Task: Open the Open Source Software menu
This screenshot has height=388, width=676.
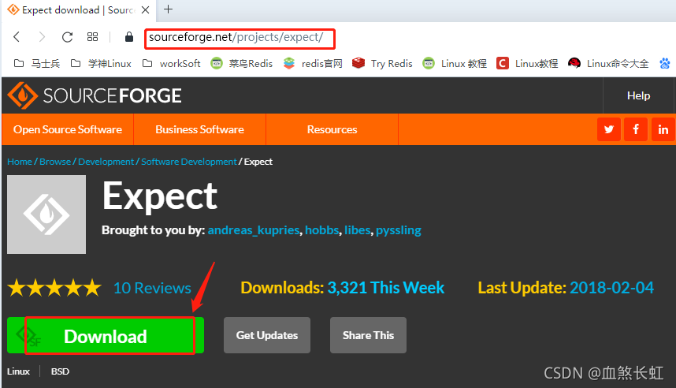Action: pos(68,129)
